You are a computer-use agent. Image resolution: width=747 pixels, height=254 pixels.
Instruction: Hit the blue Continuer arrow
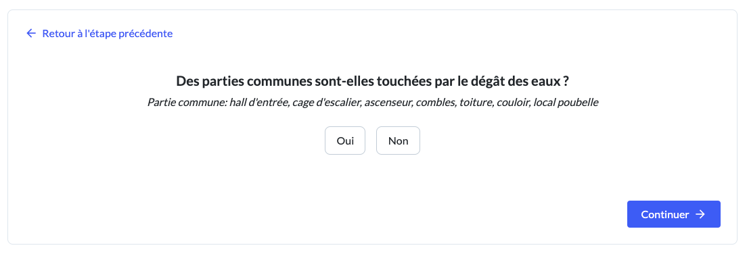click(700, 215)
